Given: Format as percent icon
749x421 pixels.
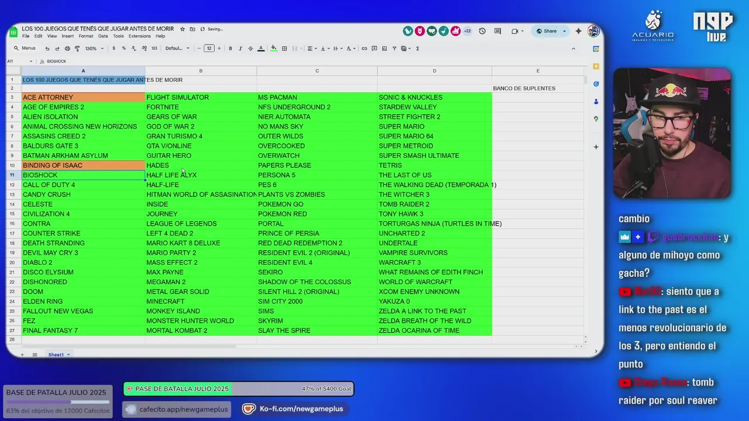Looking at the screenshot, I should pos(123,49).
